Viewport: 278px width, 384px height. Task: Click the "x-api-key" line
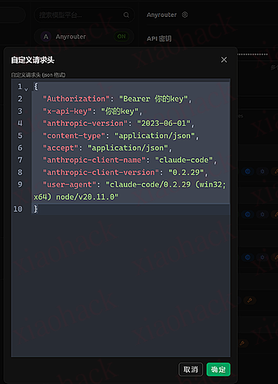(x=131, y=111)
